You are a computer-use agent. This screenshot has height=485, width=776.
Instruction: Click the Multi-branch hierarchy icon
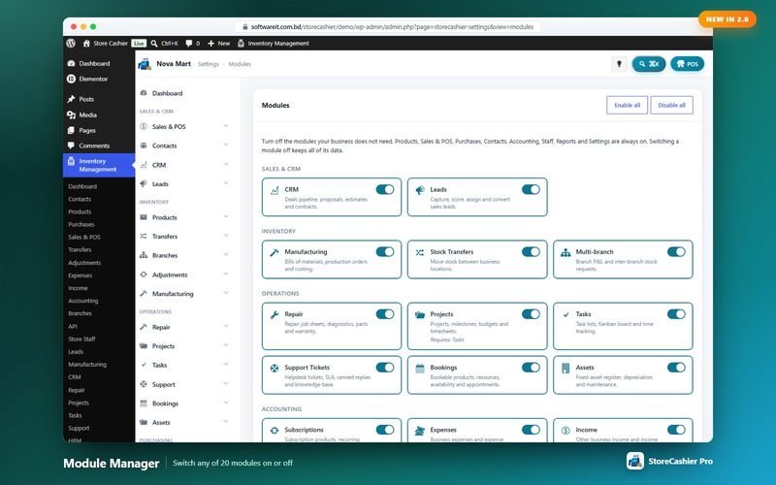click(566, 252)
